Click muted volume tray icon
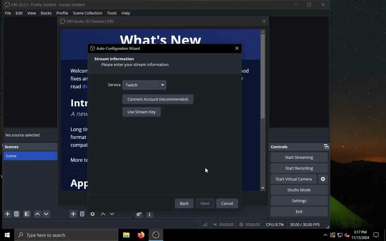 tap(347, 235)
